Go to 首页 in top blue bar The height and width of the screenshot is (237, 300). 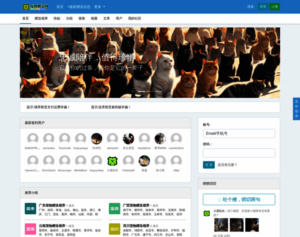tap(60, 7)
